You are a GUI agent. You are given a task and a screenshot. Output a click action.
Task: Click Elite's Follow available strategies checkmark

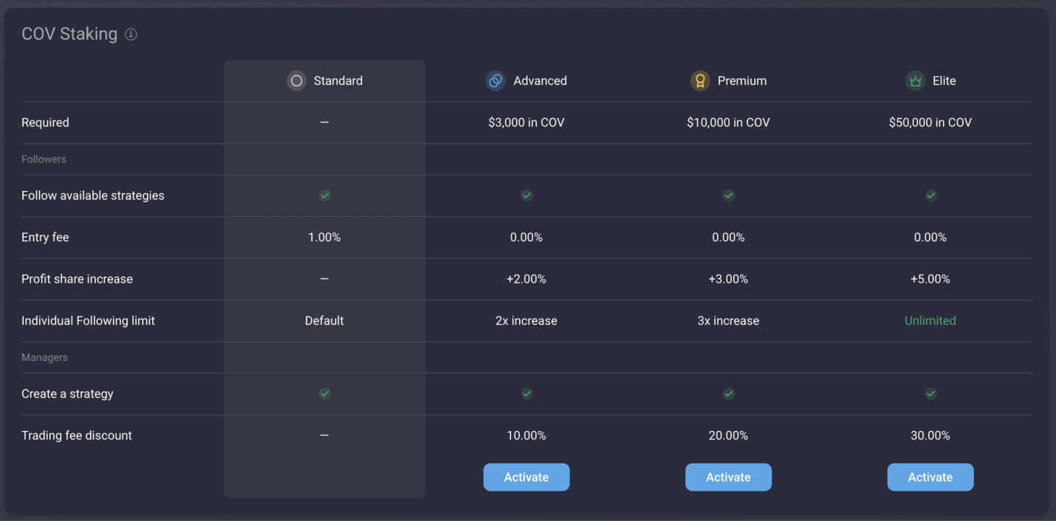[x=930, y=196]
